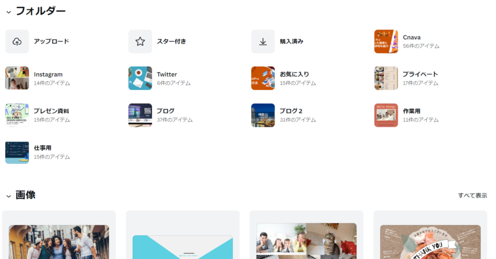The image size is (496, 259).
Task: Click the 仕事用 folder name
Action: pyautogui.click(x=43, y=148)
